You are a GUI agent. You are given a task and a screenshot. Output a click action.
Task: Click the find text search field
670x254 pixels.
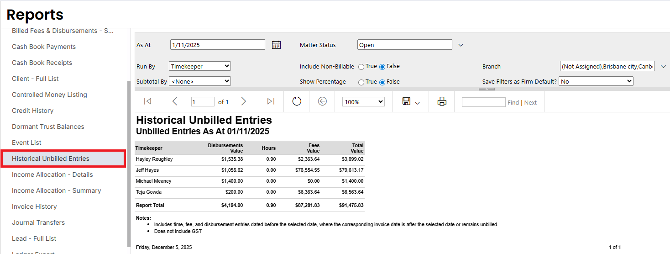pos(483,102)
